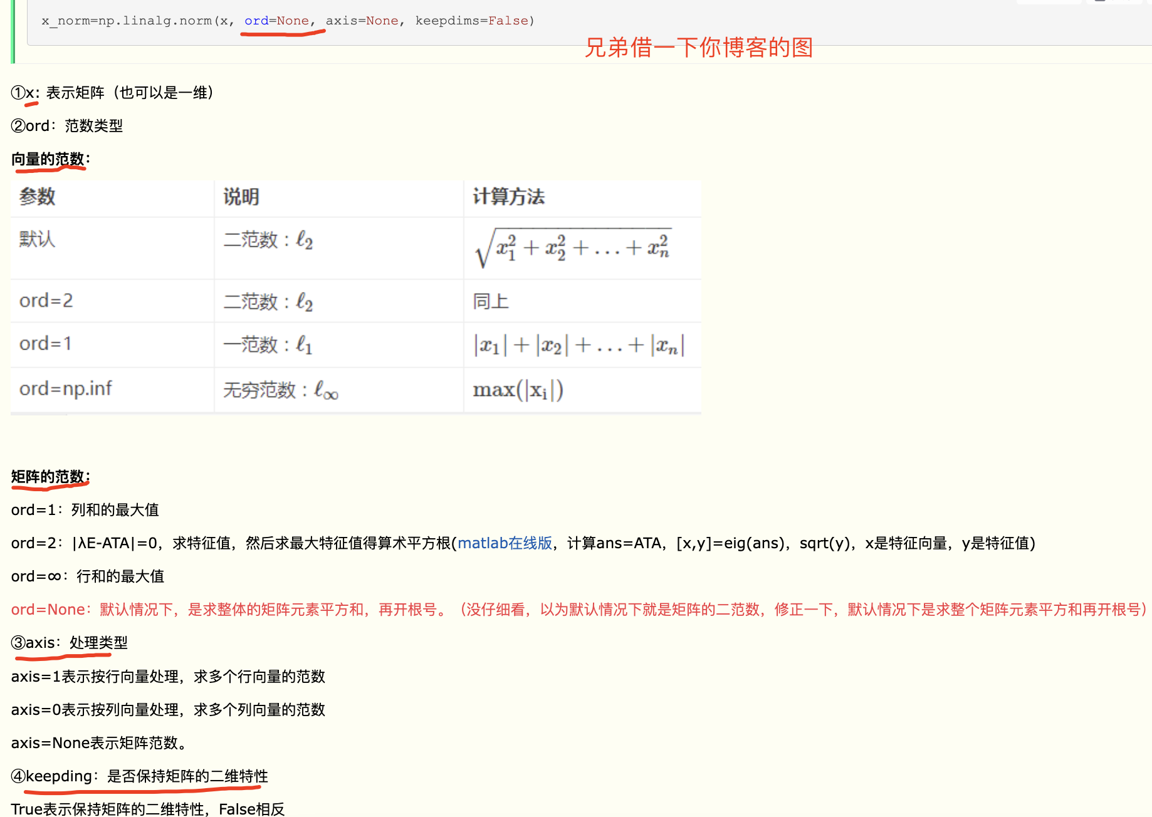This screenshot has height=817, width=1152.
Task: Click the max(|xi|) formula cell
Action: click(x=518, y=390)
